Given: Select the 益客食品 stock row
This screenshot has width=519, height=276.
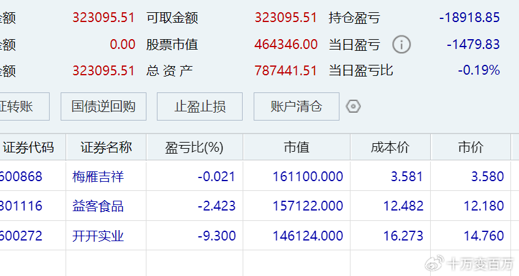Looking at the screenshot, I should click(98, 206).
